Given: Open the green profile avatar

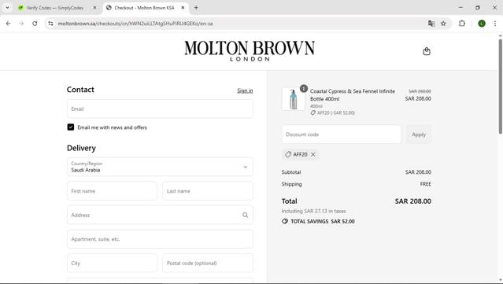Looking at the screenshot, I should point(482,24).
